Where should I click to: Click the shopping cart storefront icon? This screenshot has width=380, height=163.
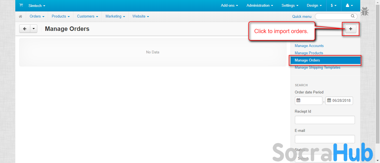pyautogui.click(x=21, y=5)
